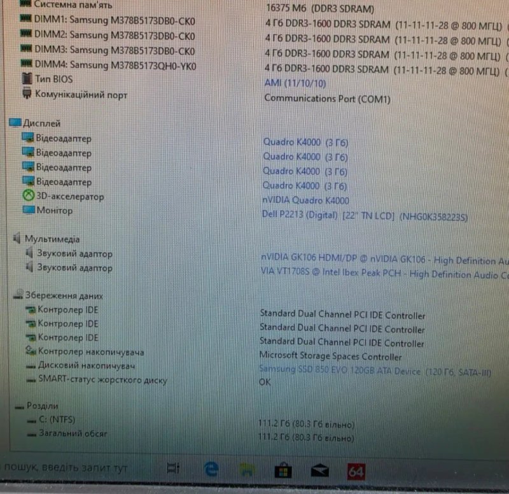Select the DIMM4: Samsung M378B5173QH0-YK0 row label
Screen dimensions: 509x494
point(115,65)
